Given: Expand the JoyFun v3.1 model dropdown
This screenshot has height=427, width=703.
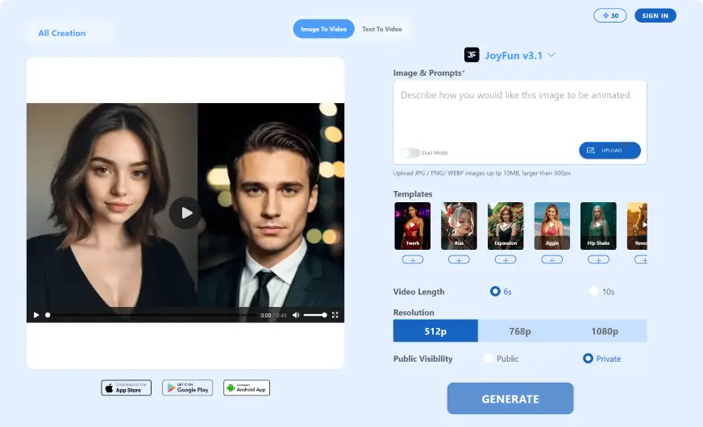Looking at the screenshot, I should 551,56.
